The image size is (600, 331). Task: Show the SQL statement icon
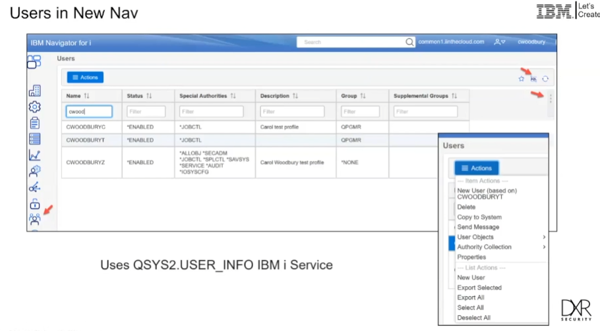pyautogui.click(x=533, y=79)
